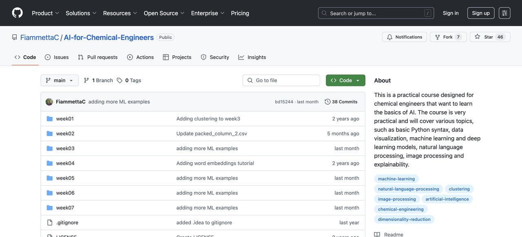The height and width of the screenshot is (237, 522).
Task: Select the image-processing topic tag
Action: 397,199
